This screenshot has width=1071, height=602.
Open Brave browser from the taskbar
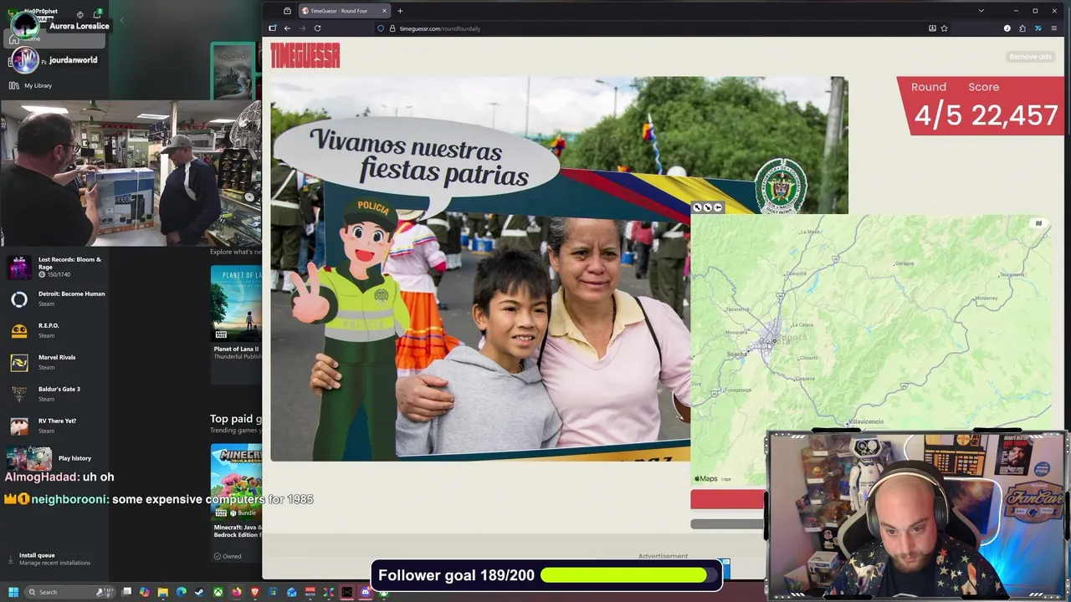[x=255, y=592]
